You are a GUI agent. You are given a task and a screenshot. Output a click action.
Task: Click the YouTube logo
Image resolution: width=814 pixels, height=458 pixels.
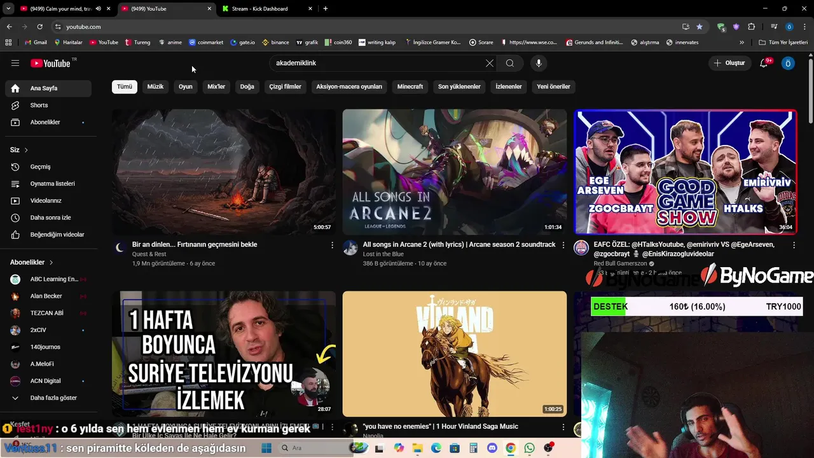51,63
